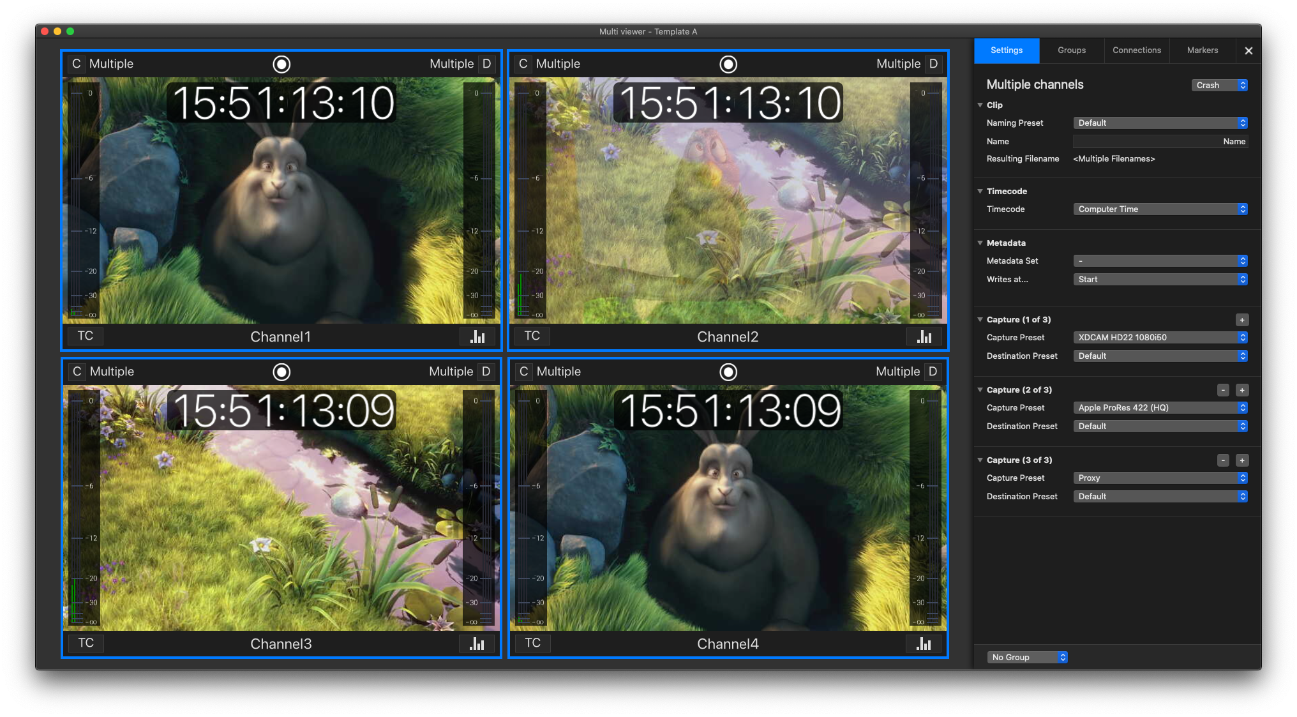The width and height of the screenshot is (1297, 717).
Task: Click the D button on Channel2
Action: click(x=934, y=64)
